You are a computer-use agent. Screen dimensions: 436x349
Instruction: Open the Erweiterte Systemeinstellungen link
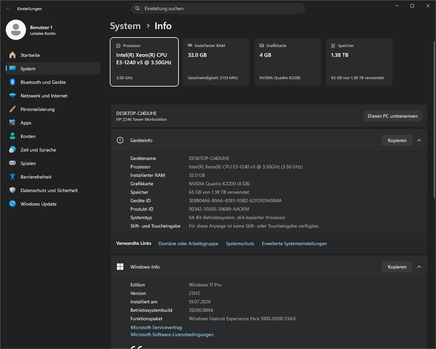(x=294, y=243)
